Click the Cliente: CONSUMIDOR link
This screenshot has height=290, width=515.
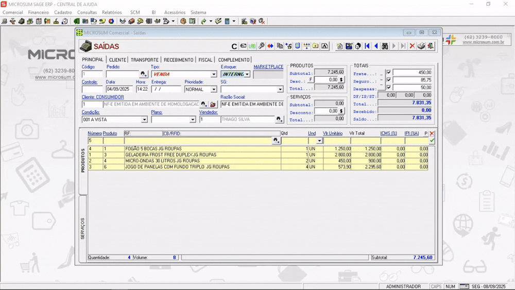(x=103, y=97)
